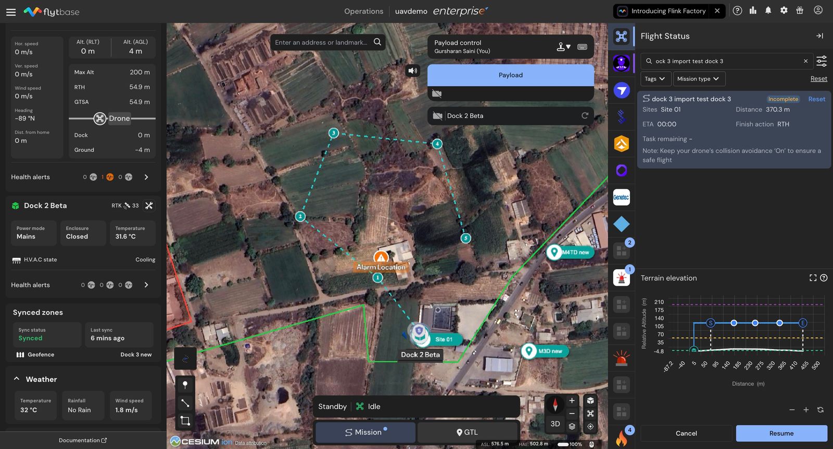The image size is (833, 449).
Task: Click the search magnifier in map address bar
Action: (377, 42)
